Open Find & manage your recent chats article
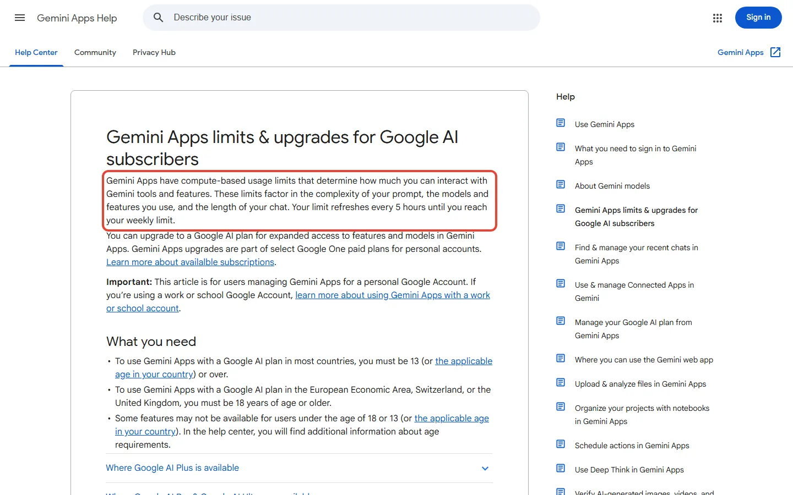Viewport: 793px width, 495px height. point(637,254)
